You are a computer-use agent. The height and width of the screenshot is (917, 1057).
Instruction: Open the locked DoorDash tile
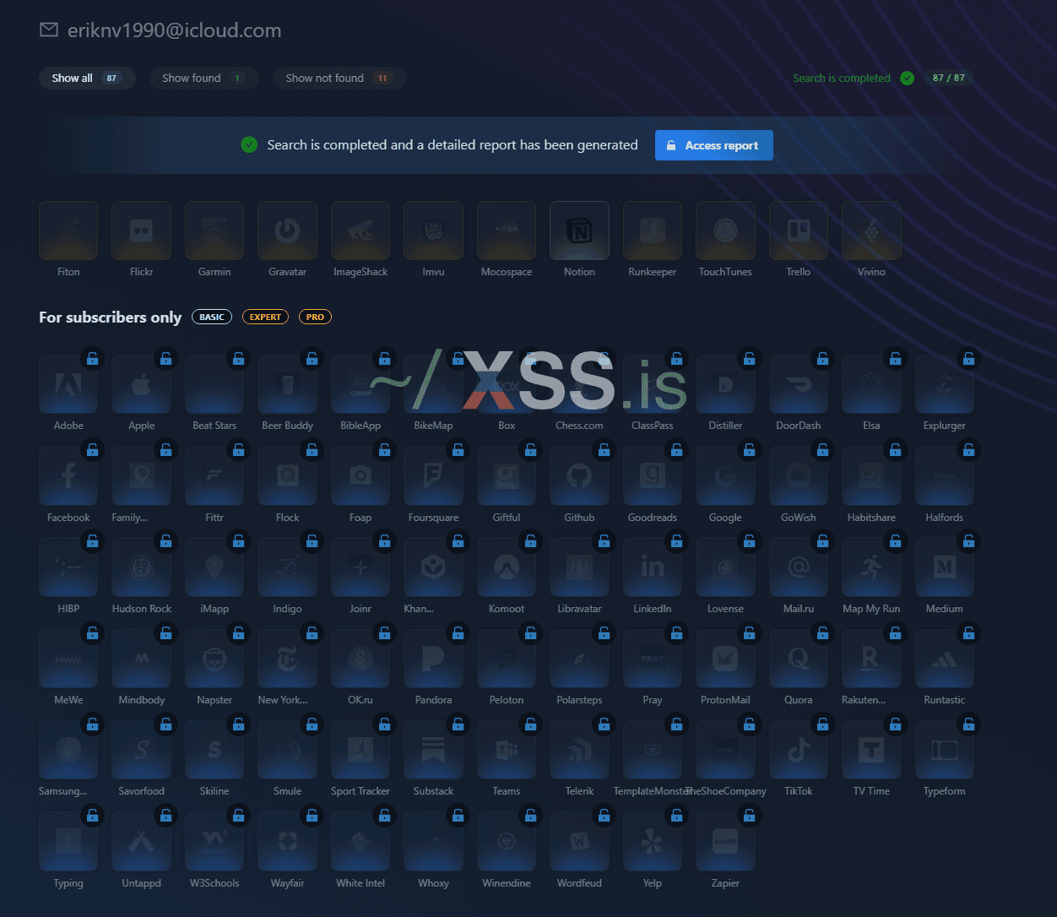click(799, 384)
